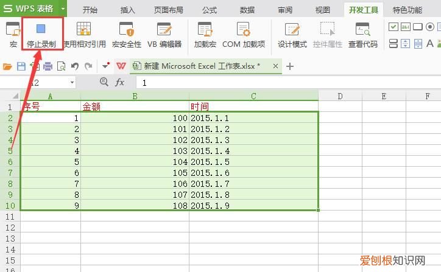Screen dimensions: 441x272
Task: Click the open folder icon
Action: coord(7,66)
